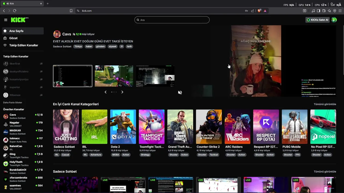This screenshot has height=193, width=344.
Task: Open Just Chatting category card
Action: (66, 127)
